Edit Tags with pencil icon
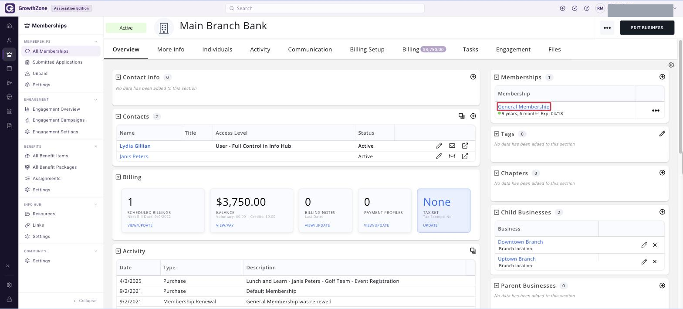This screenshot has height=309, width=683. coord(662,134)
